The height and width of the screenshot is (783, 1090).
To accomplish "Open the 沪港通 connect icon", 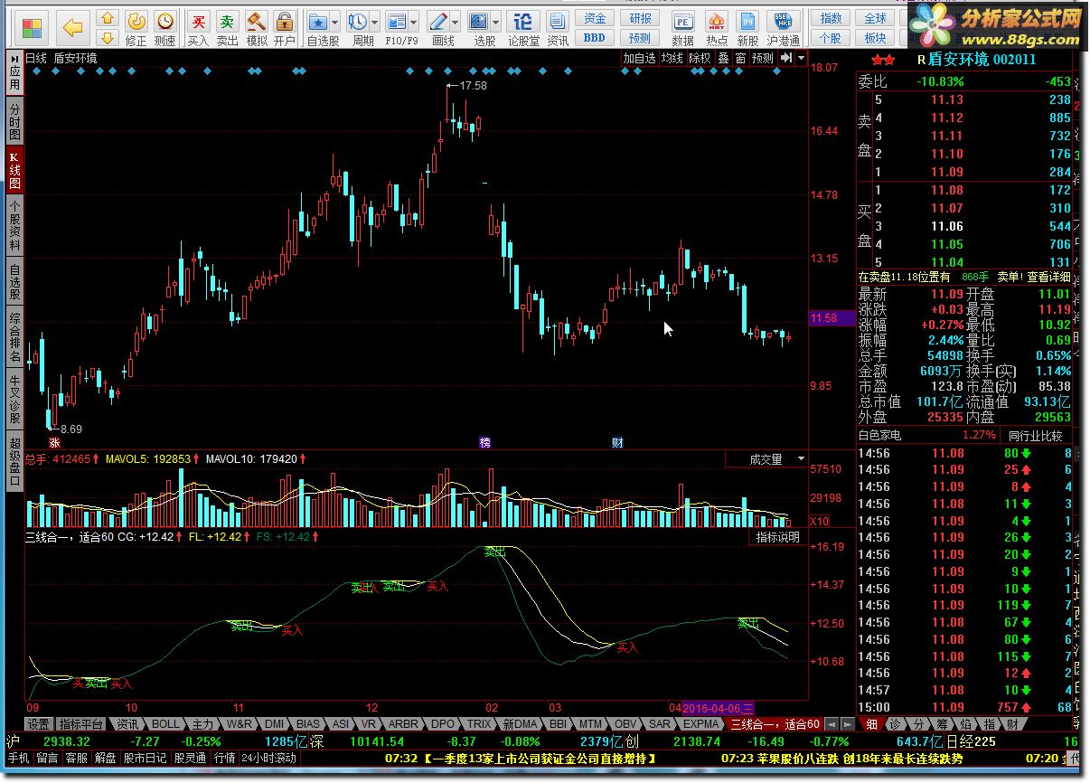I will (784, 28).
